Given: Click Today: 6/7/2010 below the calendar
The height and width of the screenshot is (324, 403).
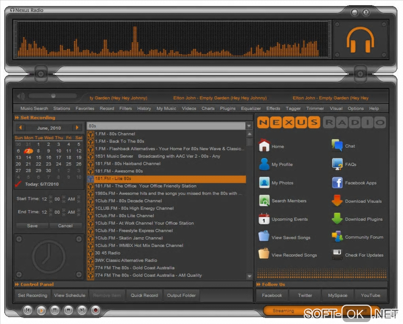Looking at the screenshot, I should click(x=42, y=184).
